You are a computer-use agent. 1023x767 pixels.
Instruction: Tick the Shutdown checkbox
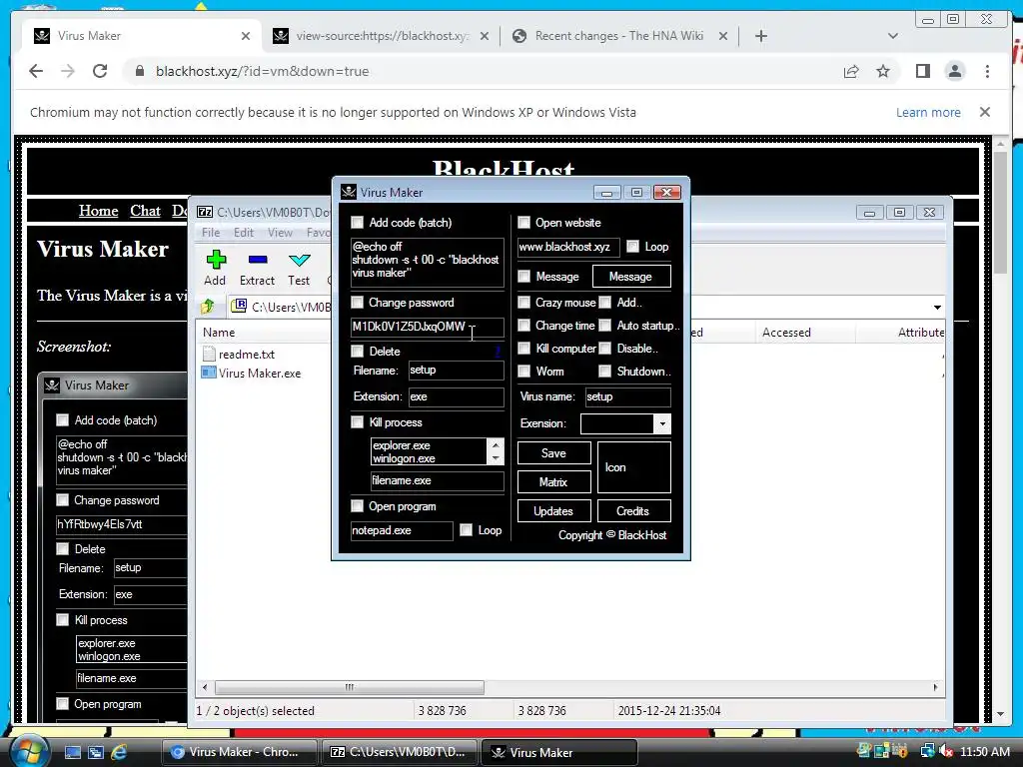click(x=604, y=371)
